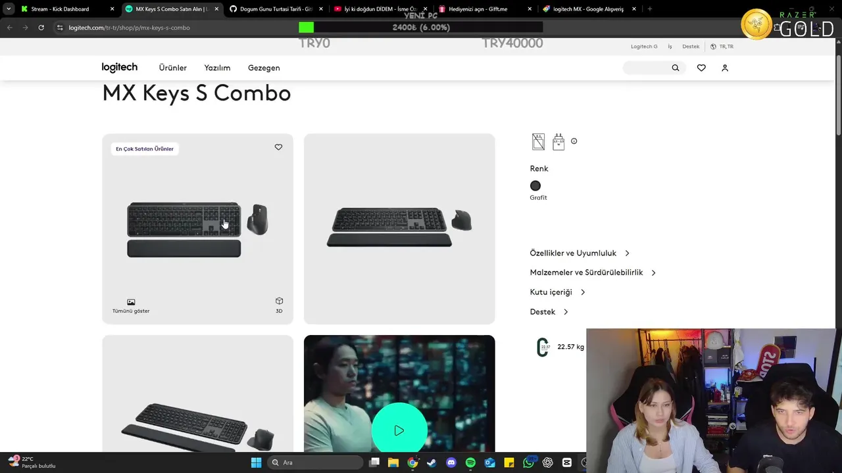
Task: Expand Destek section in product details
Action: coord(549,312)
